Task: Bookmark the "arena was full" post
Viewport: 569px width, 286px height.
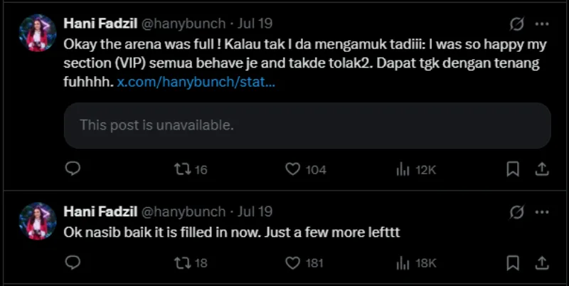Action: pyautogui.click(x=512, y=169)
